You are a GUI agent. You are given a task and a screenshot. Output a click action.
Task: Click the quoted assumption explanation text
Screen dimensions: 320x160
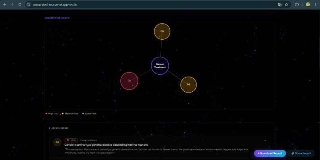tap(156, 151)
